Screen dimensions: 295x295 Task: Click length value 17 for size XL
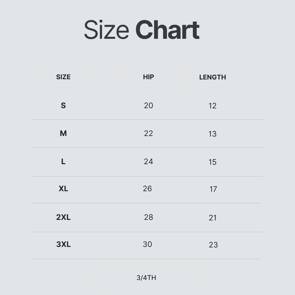point(213,189)
